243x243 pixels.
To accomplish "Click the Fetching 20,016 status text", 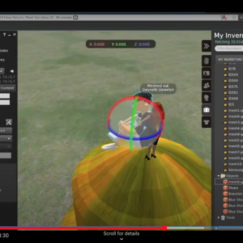I will tap(229, 42).
